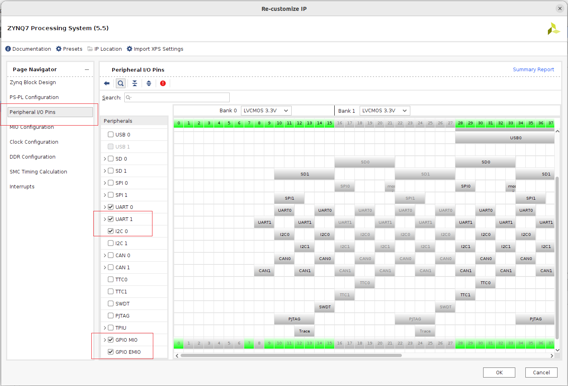Image resolution: width=568 pixels, height=386 pixels.
Task: Open Documentation from the top toolbar
Action: (28, 49)
